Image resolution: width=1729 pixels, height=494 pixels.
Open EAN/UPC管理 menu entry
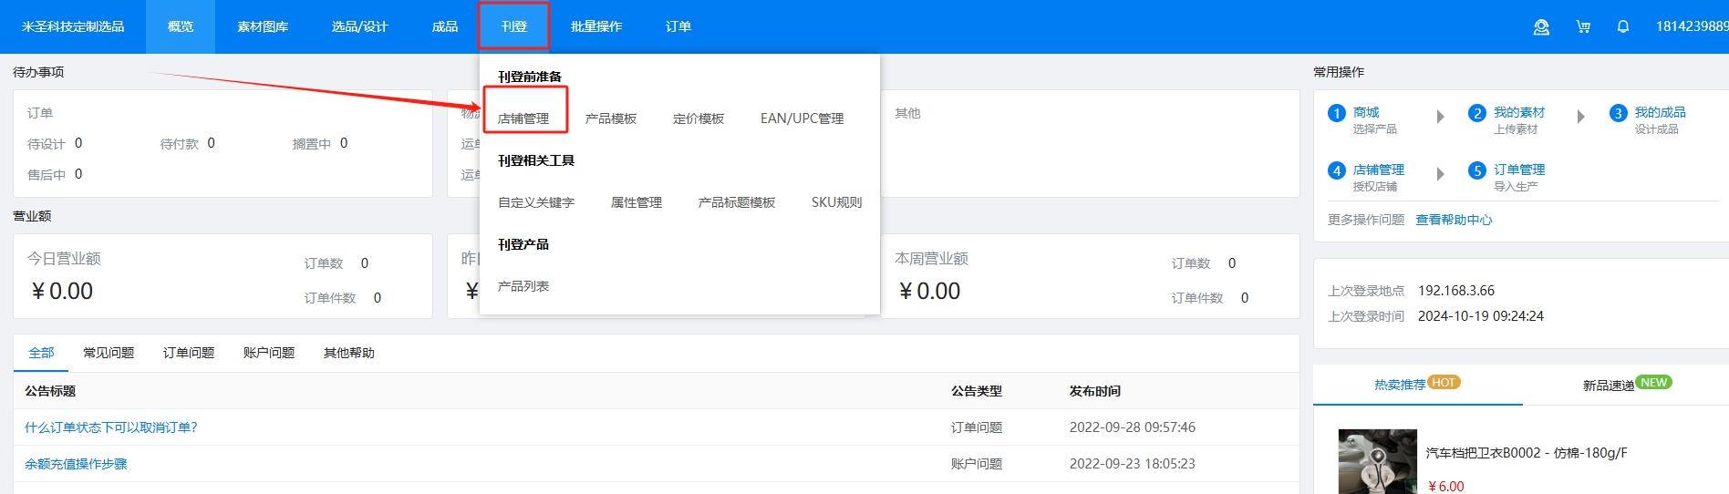click(x=802, y=118)
